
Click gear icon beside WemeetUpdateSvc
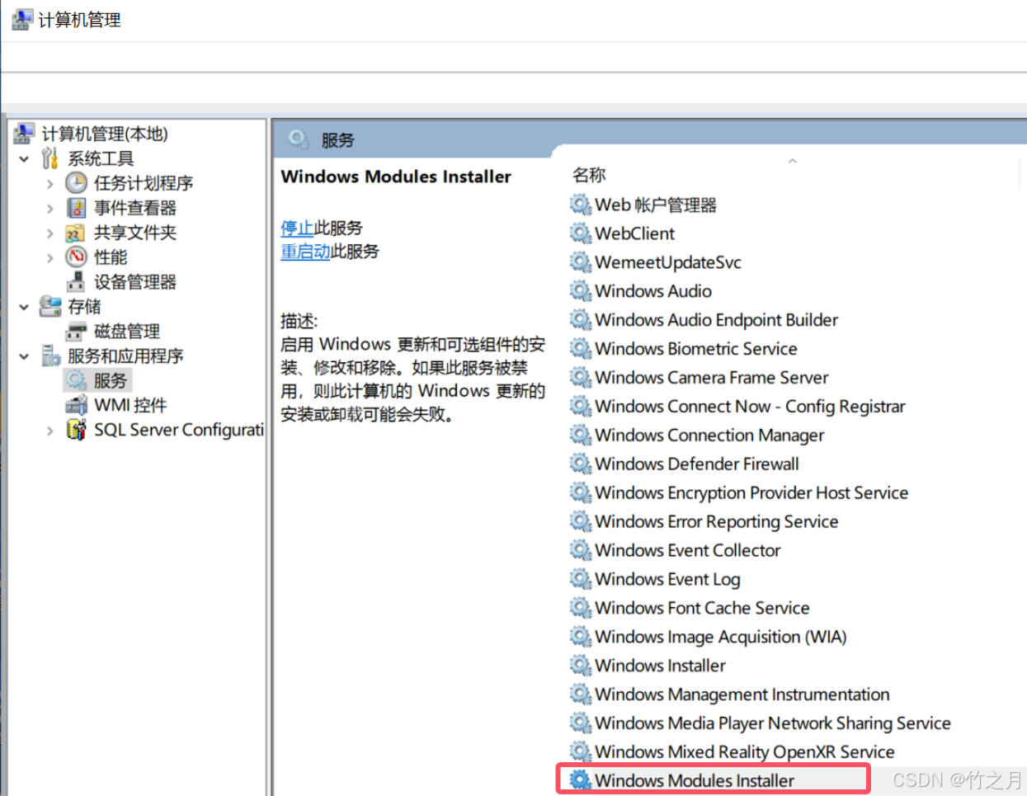point(581,262)
